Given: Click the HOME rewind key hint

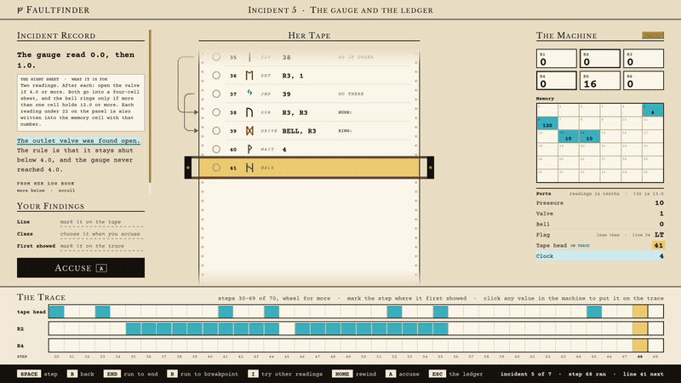Looking at the screenshot, I should pos(355,374).
